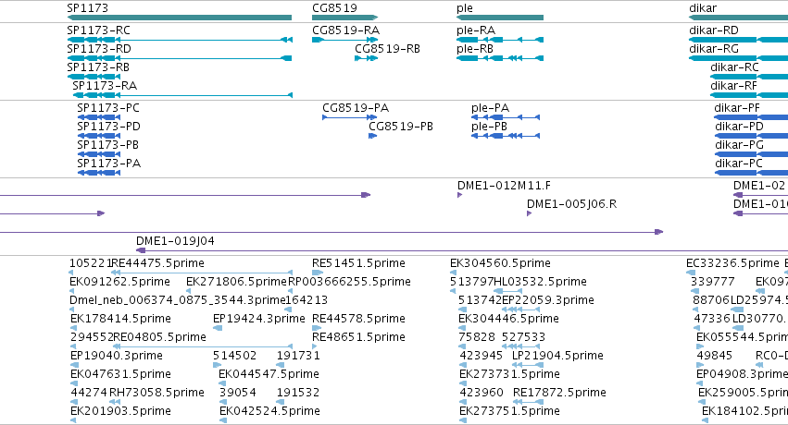Click the EK304560.5prime label
Screen dimensions: 788x425
point(500,263)
